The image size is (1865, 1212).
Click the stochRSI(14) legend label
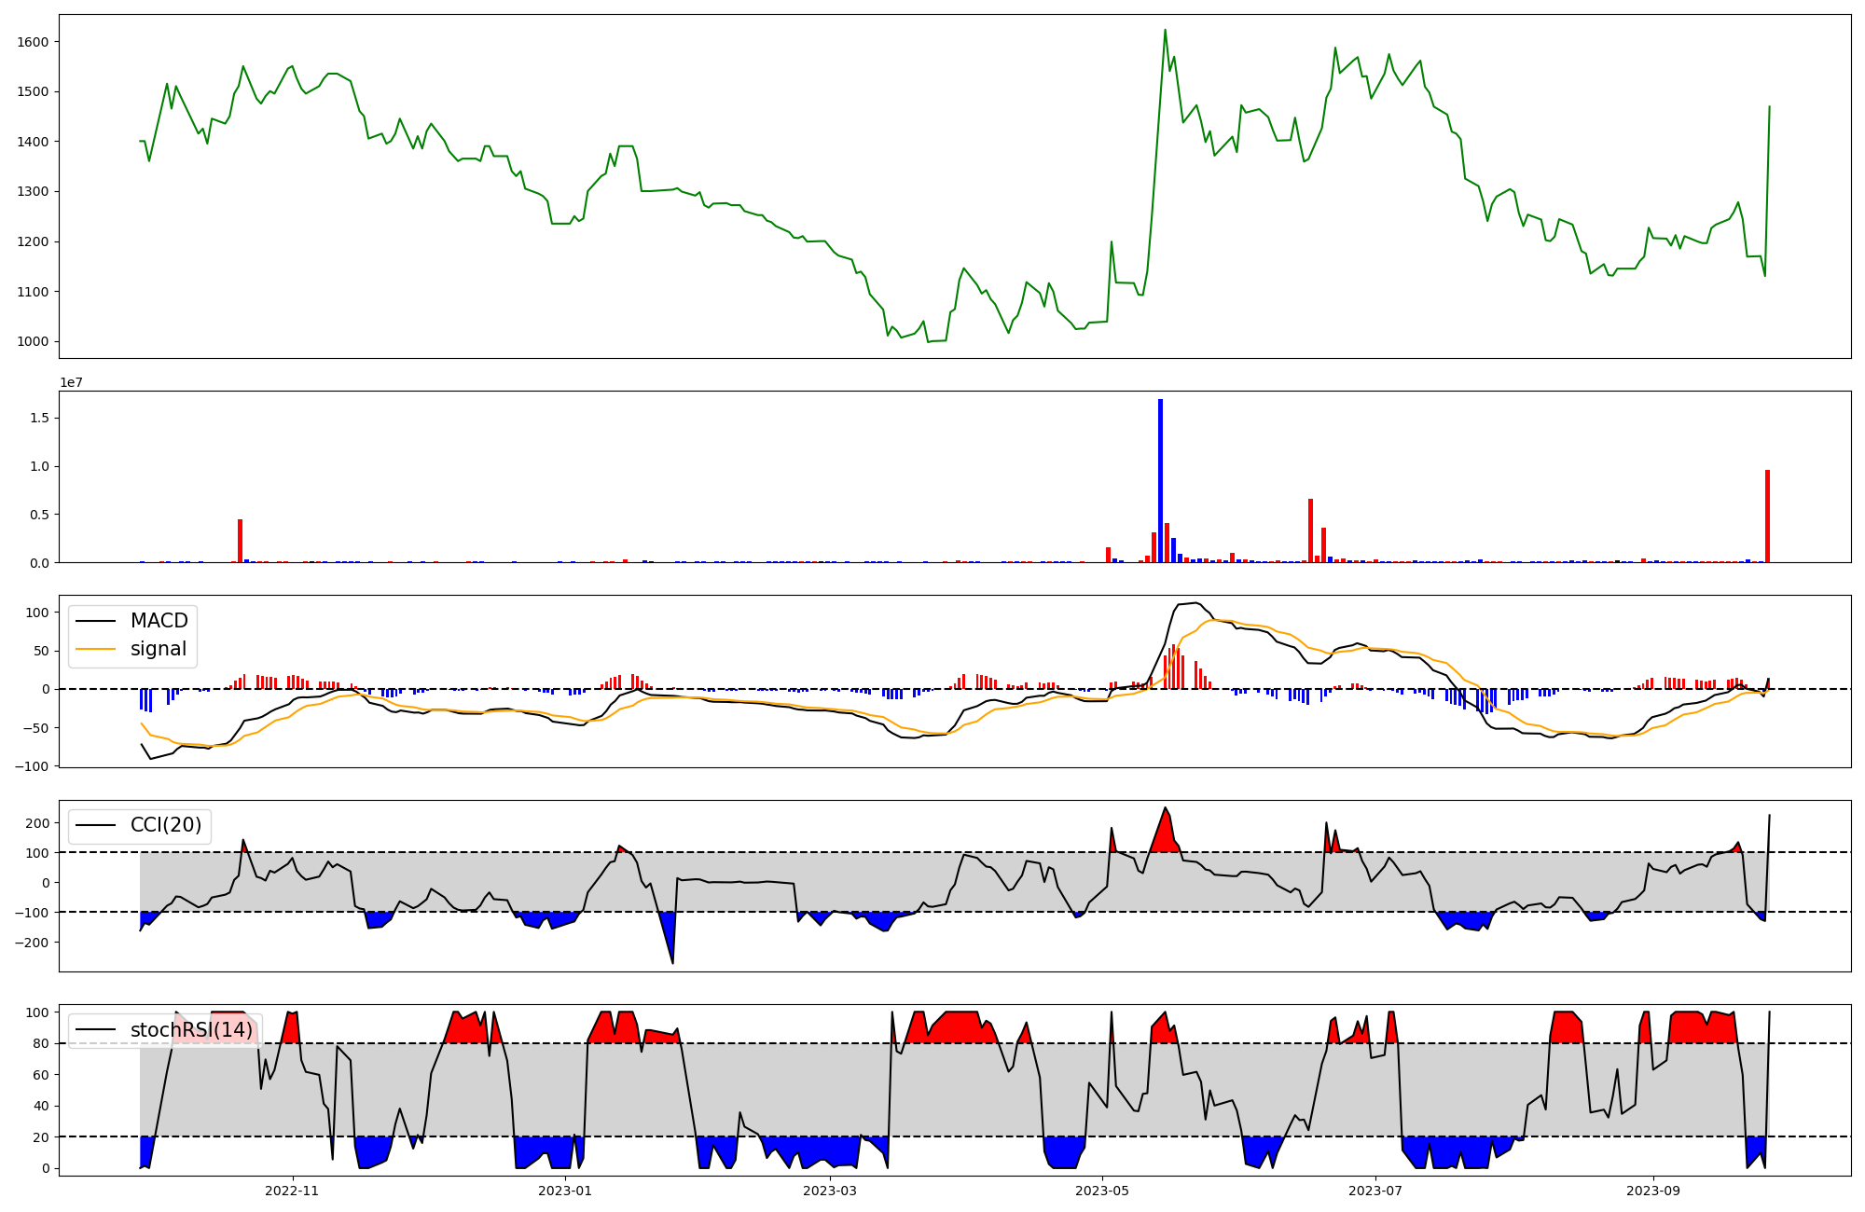(190, 1030)
